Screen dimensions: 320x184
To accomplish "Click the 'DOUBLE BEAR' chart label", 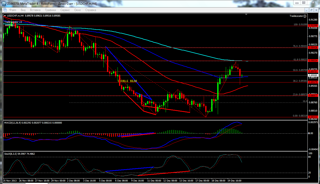I will point(127,81).
